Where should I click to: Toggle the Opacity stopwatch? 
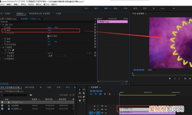tap(5, 53)
